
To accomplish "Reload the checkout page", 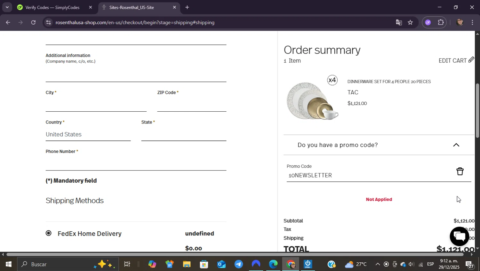I will pyautogui.click(x=33, y=22).
